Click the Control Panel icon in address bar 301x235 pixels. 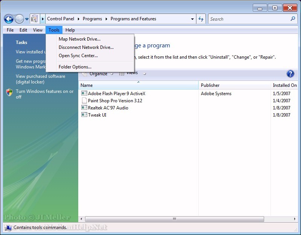(x=35, y=19)
